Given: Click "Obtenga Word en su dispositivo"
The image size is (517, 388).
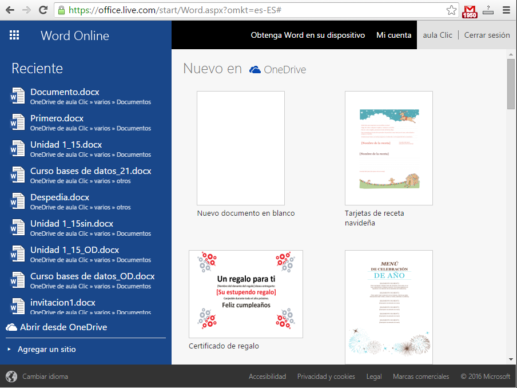Looking at the screenshot, I should 308,35.
